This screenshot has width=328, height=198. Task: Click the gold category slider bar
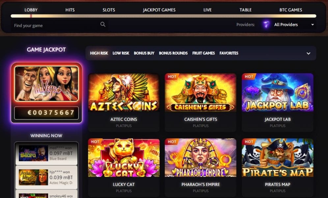click(x=163, y=16)
